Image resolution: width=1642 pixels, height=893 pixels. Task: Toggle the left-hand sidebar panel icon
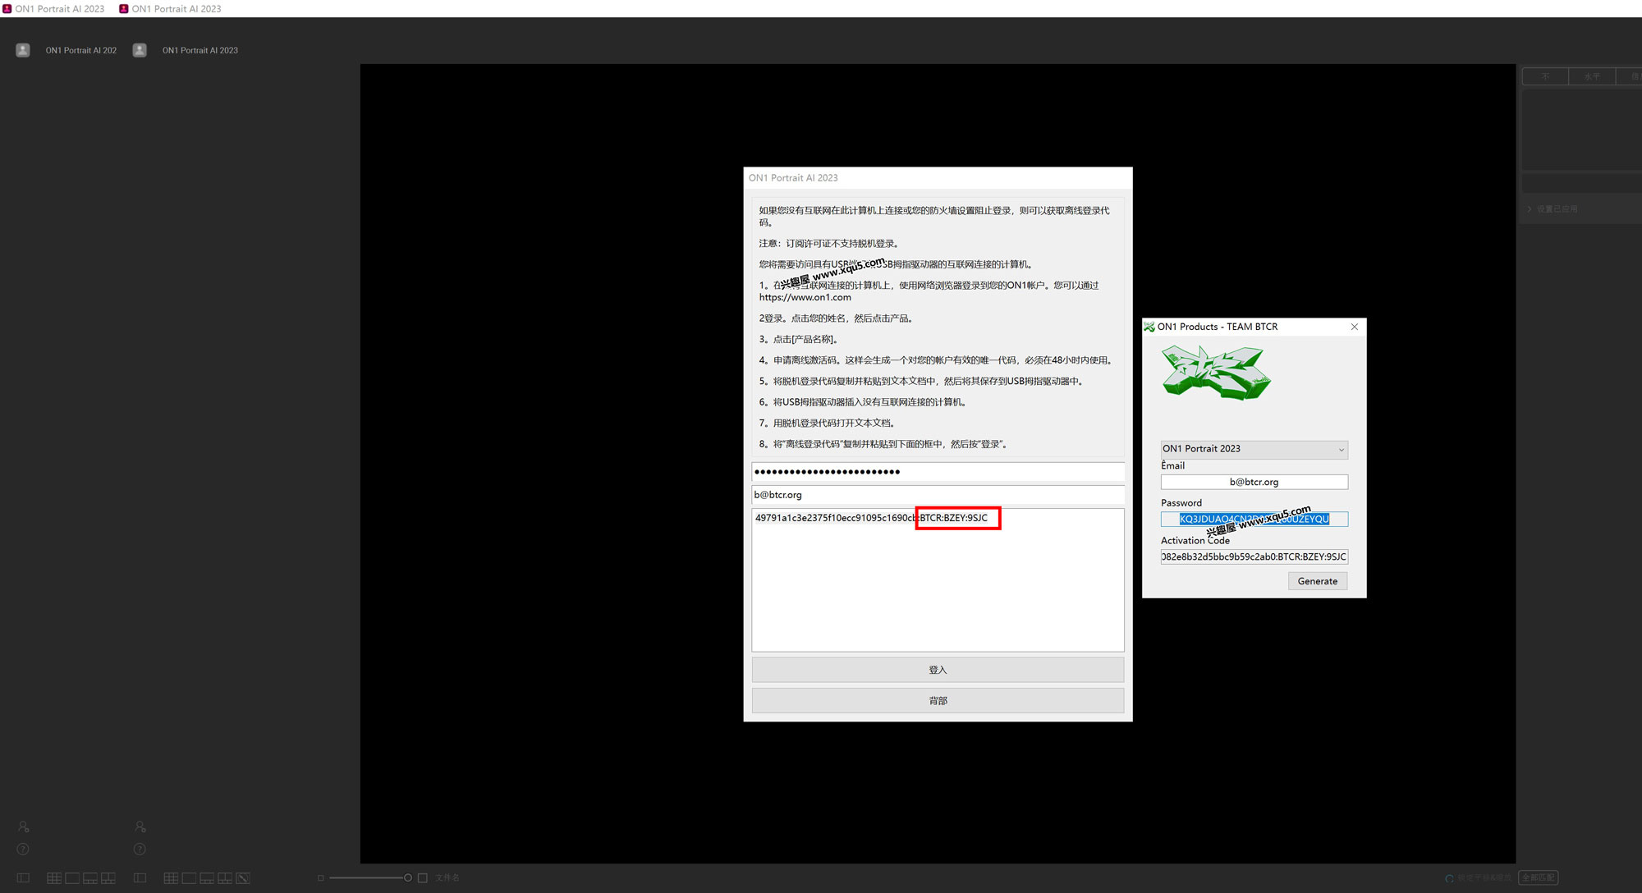click(x=23, y=878)
